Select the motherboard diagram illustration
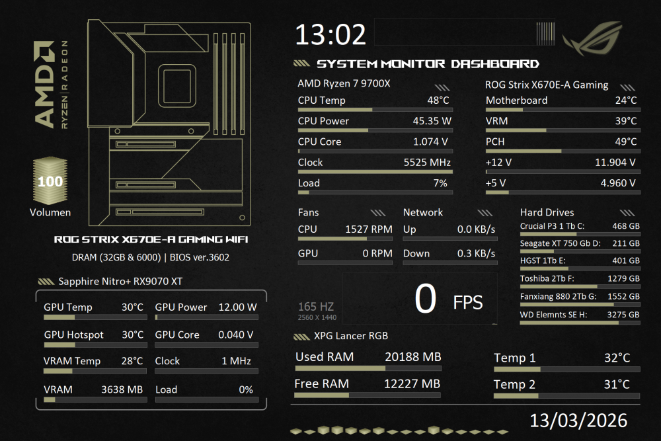Viewport: 661px width, 441px height. [x=169, y=122]
